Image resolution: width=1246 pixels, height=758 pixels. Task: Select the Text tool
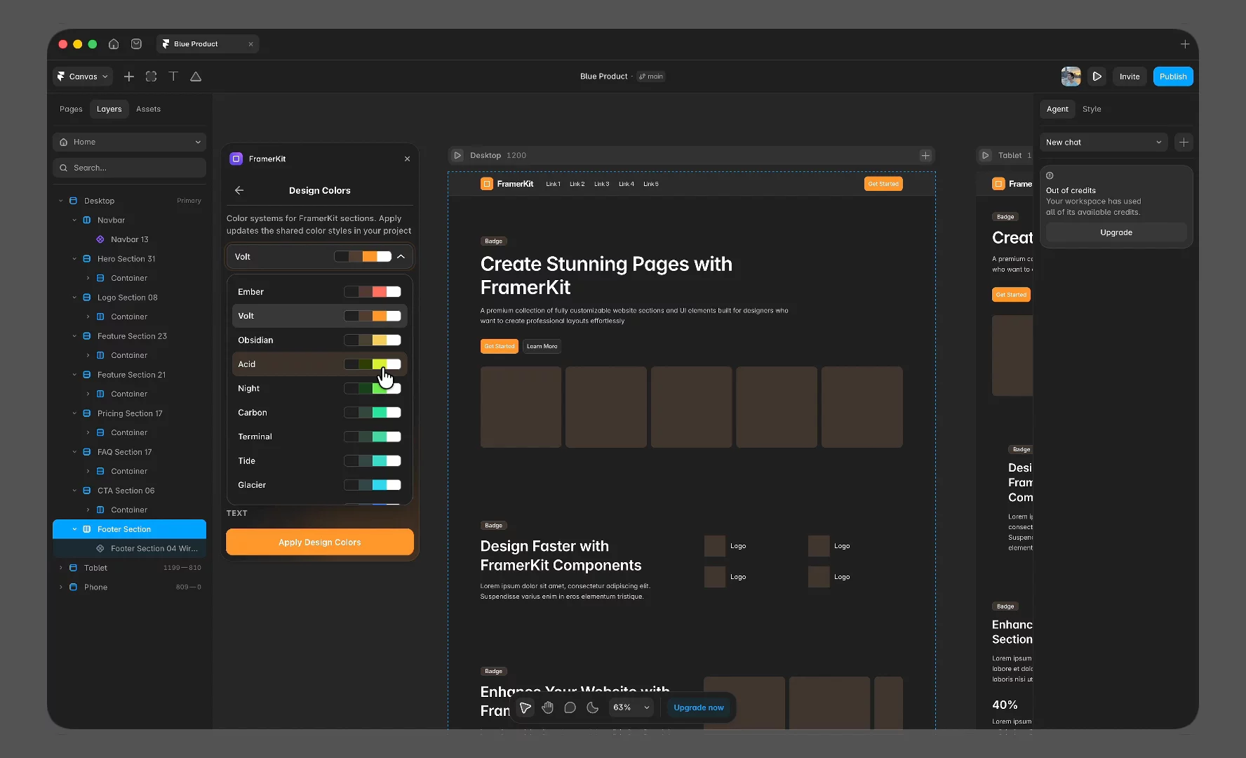pos(173,77)
